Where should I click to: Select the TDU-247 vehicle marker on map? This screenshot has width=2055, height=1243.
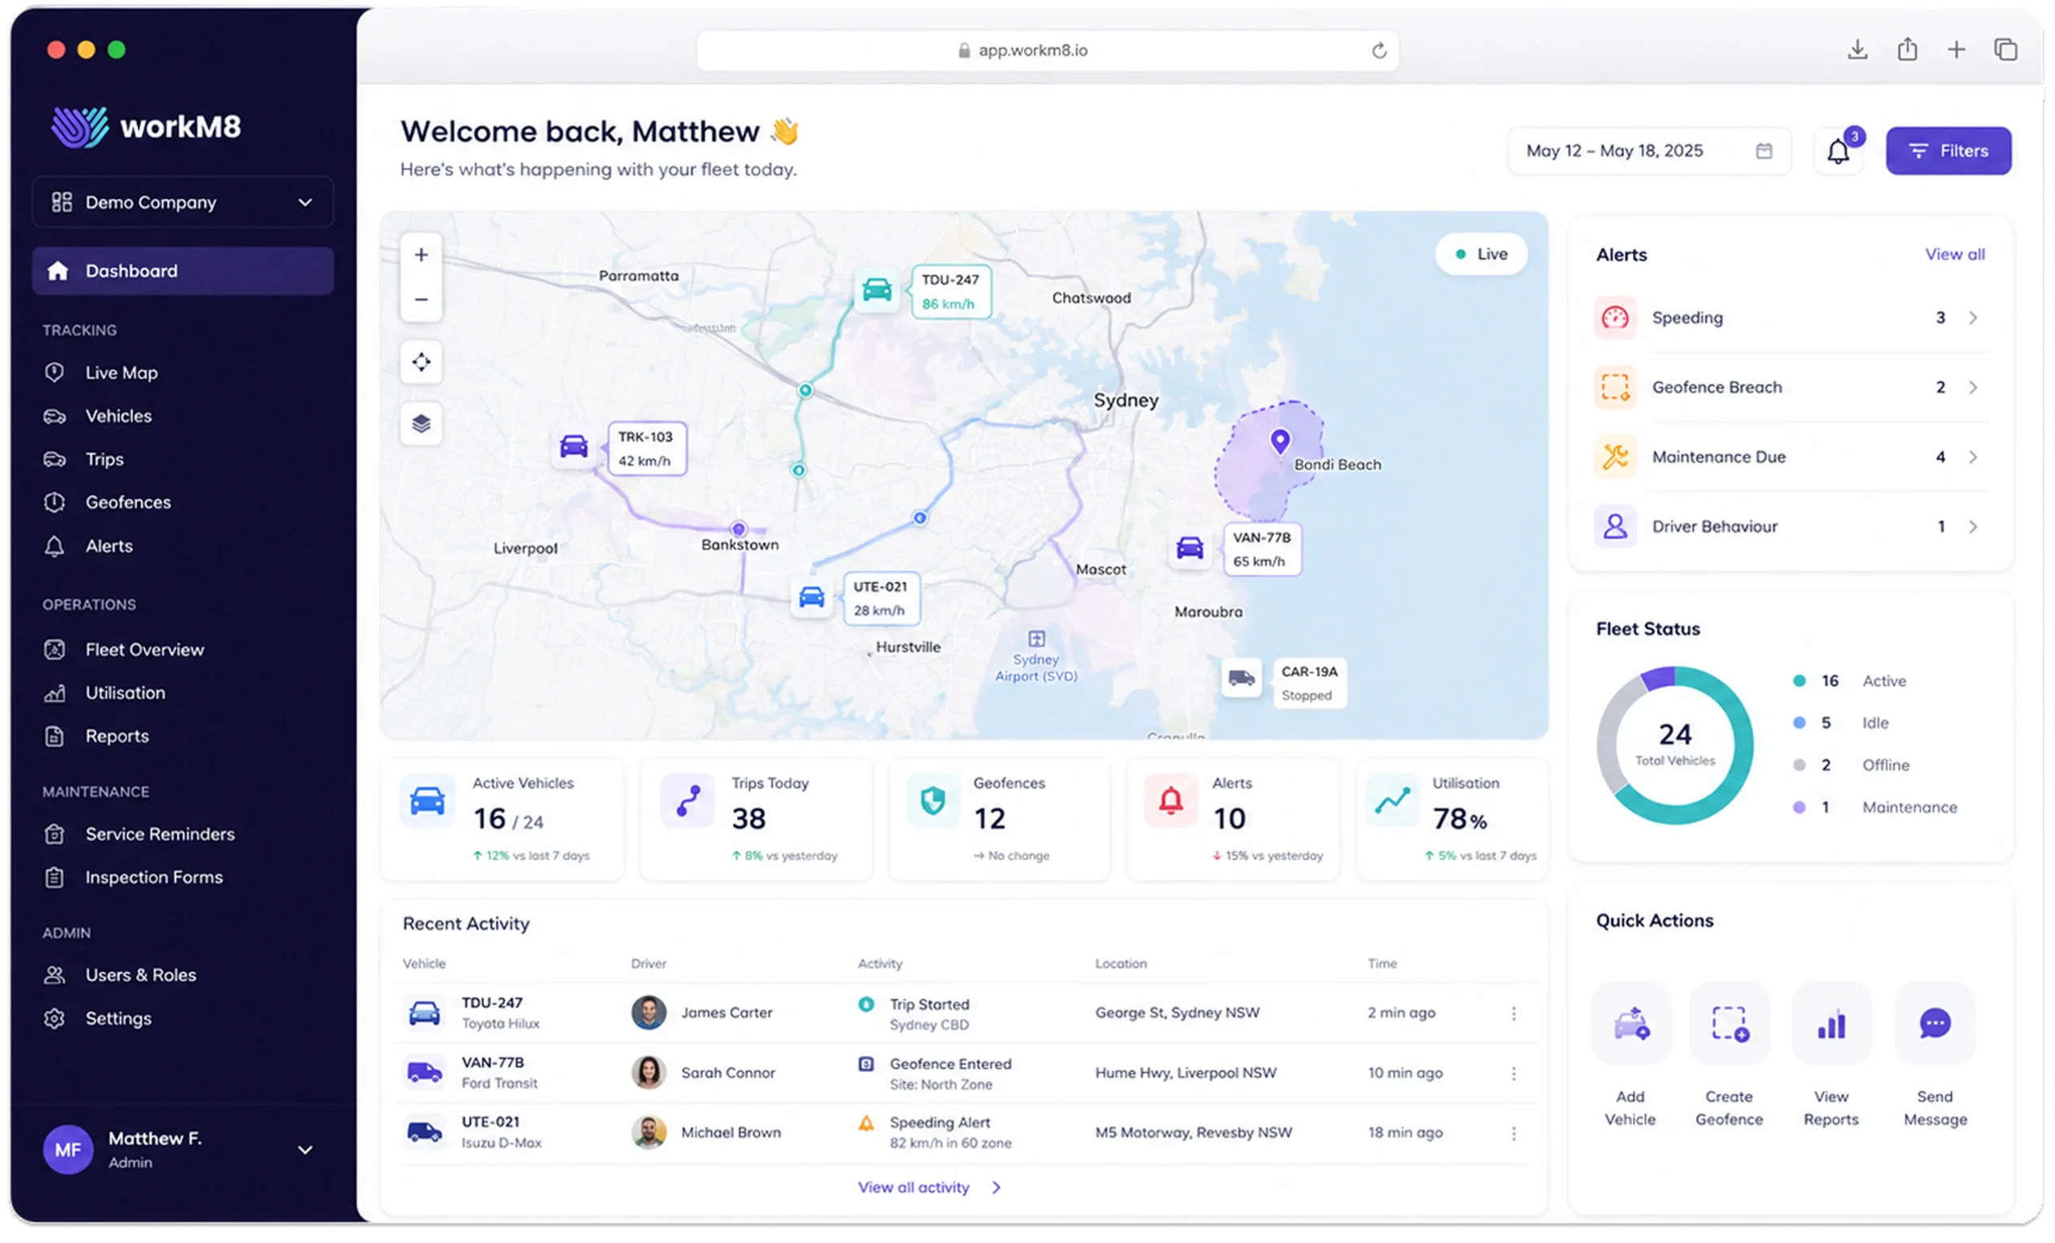coord(877,290)
